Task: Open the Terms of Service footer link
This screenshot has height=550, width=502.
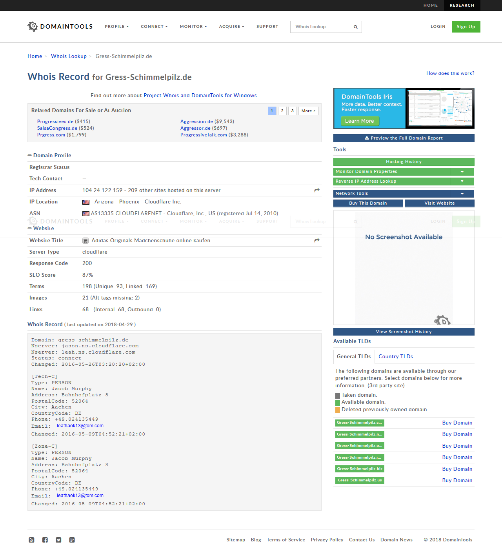Action: [286, 540]
